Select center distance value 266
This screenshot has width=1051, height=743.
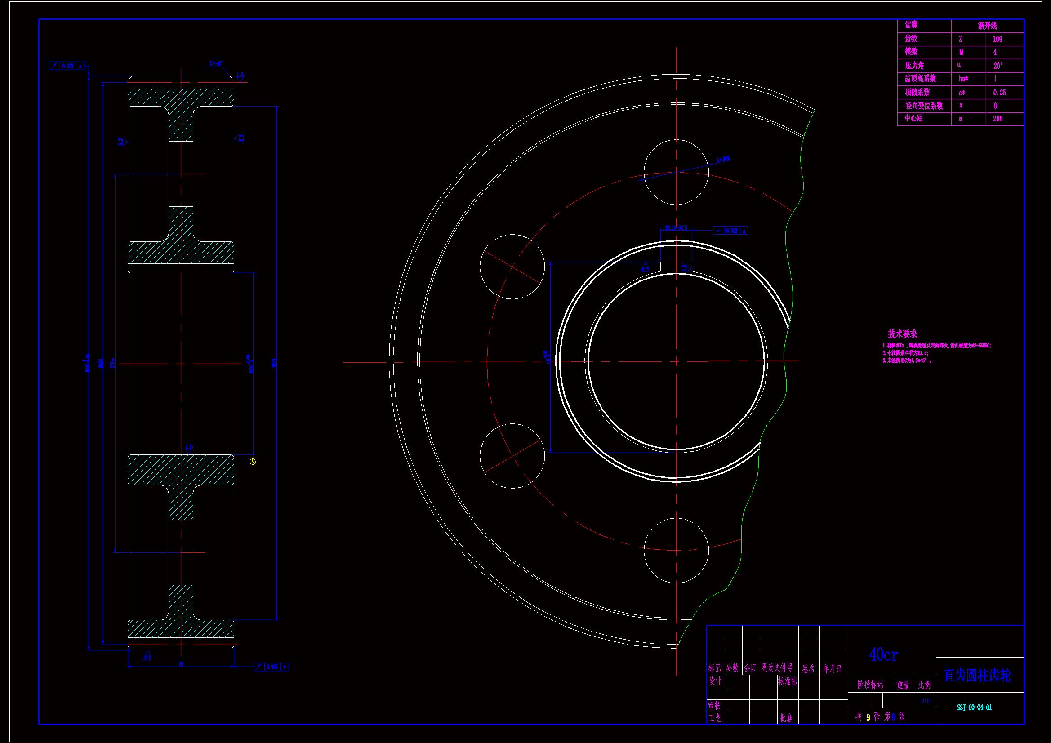click(998, 119)
